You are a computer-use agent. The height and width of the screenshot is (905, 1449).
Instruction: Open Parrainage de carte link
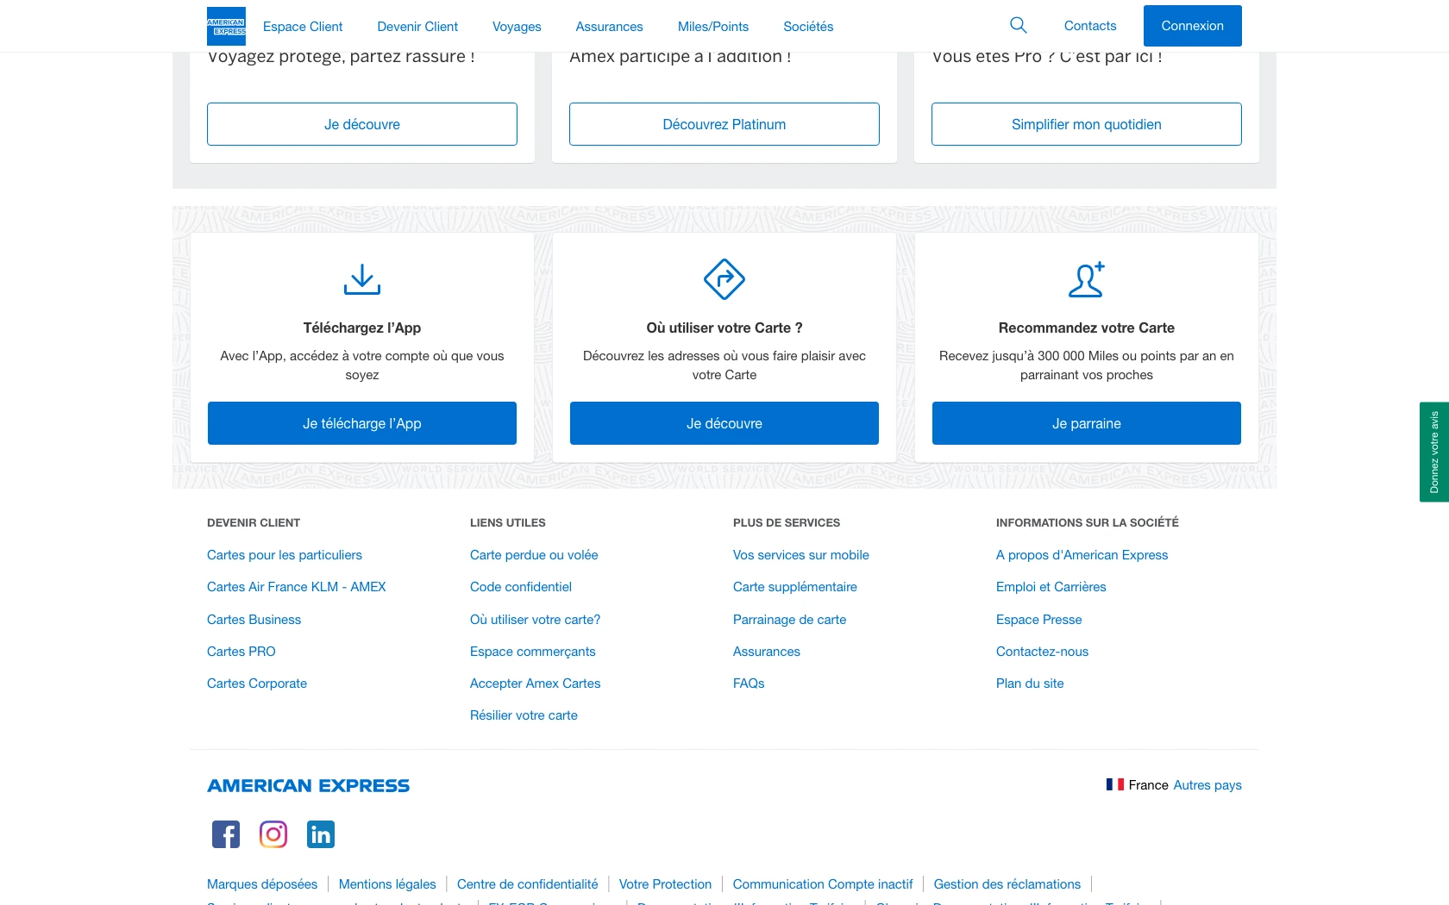[790, 620]
